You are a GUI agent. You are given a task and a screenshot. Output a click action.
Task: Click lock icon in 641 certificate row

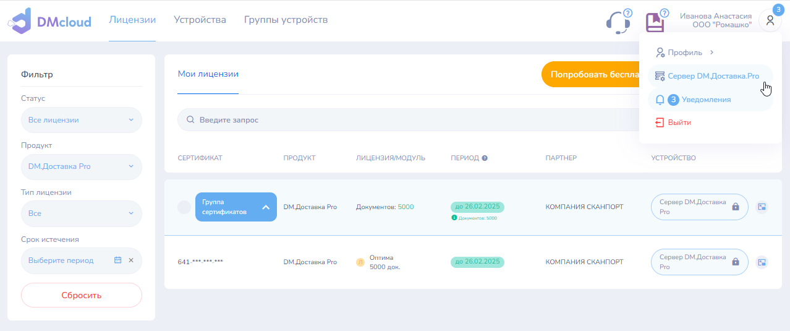tap(736, 262)
